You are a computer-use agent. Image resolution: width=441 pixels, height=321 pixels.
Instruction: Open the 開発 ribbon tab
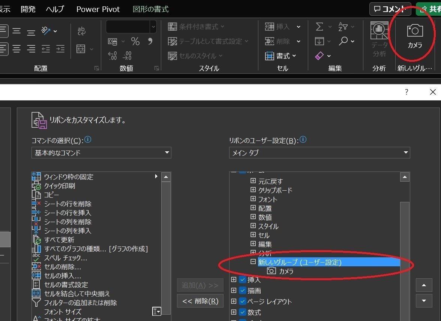click(28, 9)
